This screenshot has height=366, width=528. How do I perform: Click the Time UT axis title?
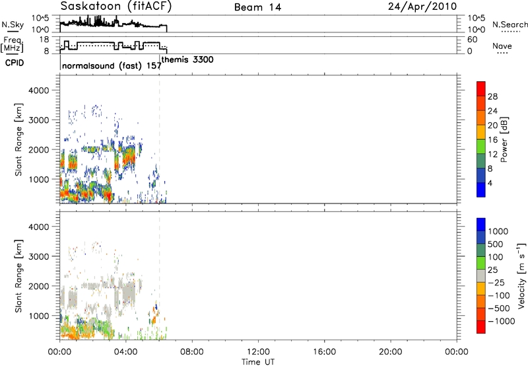[258, 362]
